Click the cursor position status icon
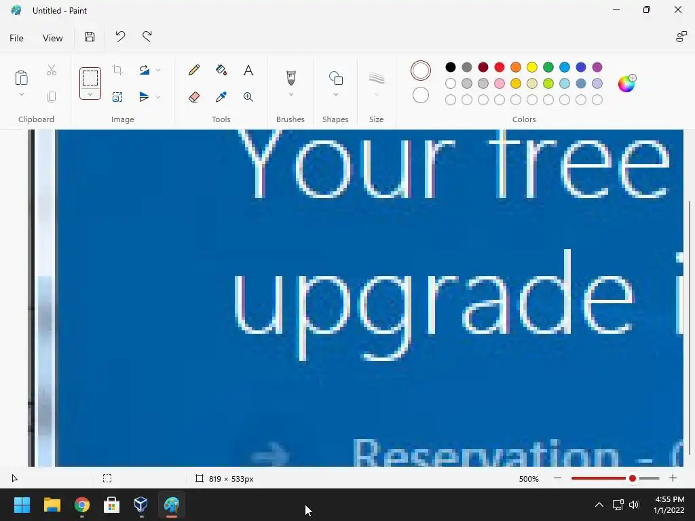This screenshot has width=695, height=521. pyautogui.click(x=15, y=478)
